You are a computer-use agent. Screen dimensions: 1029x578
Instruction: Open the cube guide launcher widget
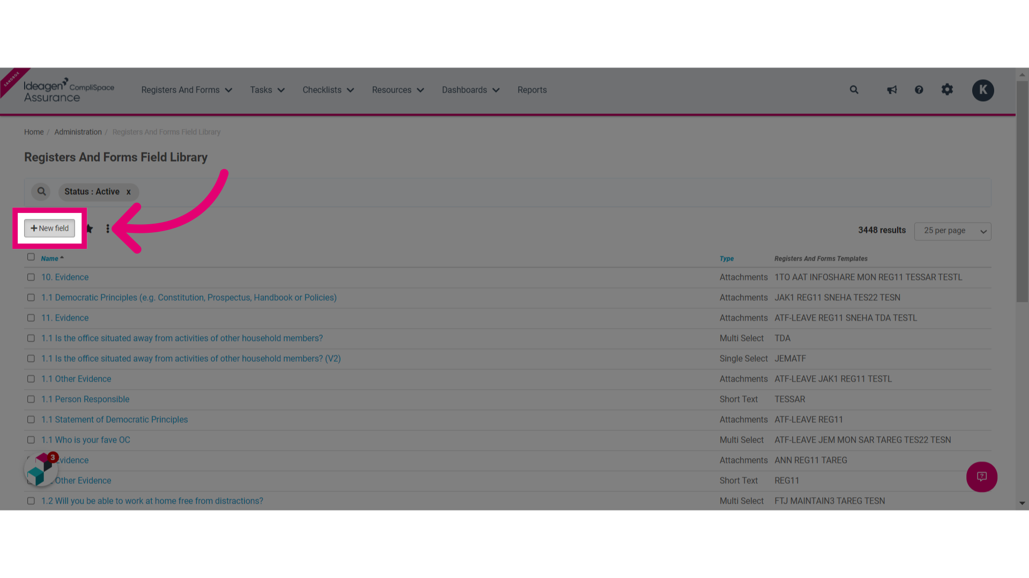click(41, 469)
